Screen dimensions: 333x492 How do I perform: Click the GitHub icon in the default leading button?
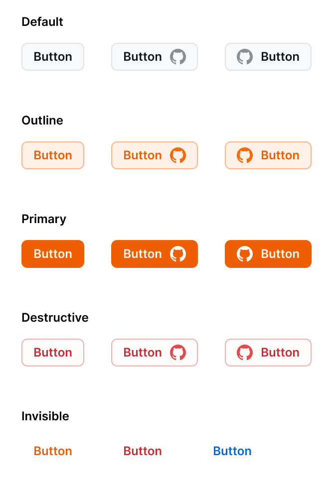245,57
